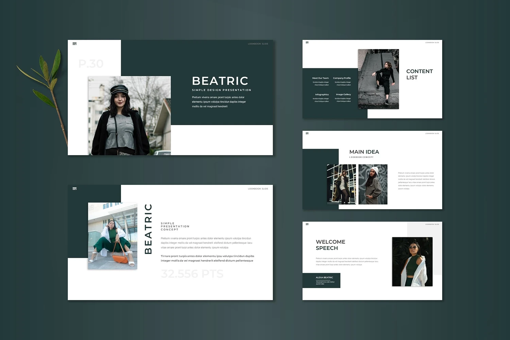
Task: Click the Infographics content item
Action: pos(322,95)
